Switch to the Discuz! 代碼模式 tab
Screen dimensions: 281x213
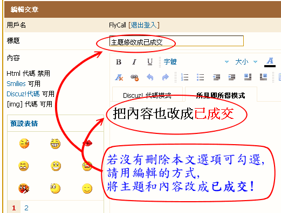(147, 95)
